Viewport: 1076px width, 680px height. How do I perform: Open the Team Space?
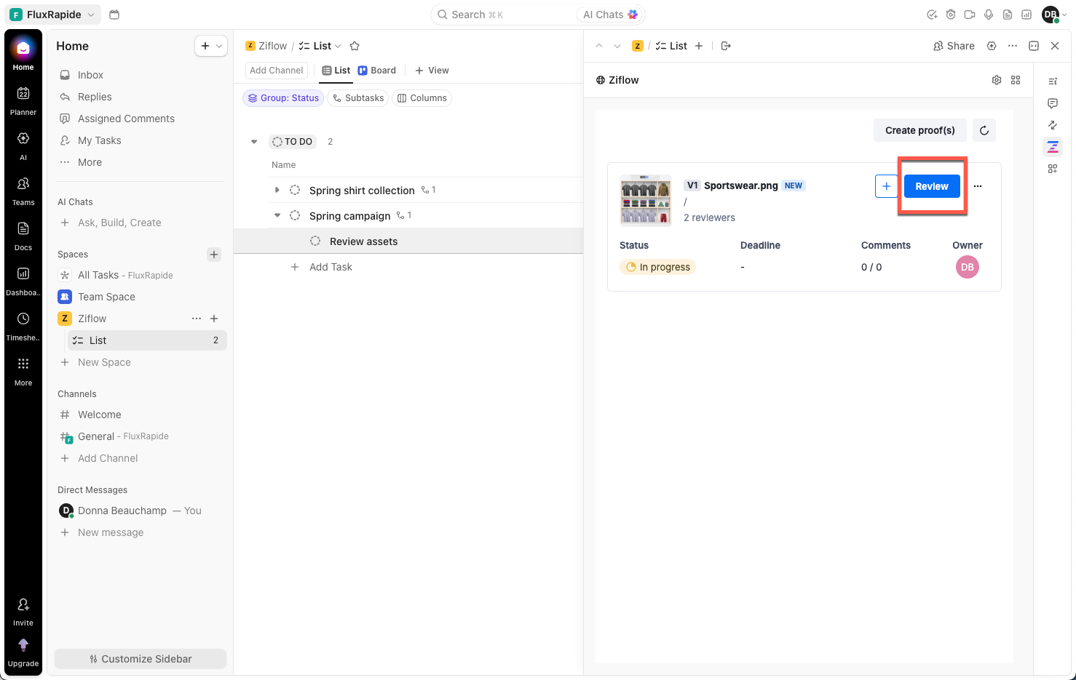(106, 297)
